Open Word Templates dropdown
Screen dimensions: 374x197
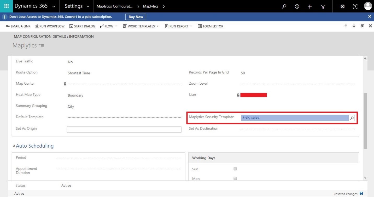(x=141, y=26)
